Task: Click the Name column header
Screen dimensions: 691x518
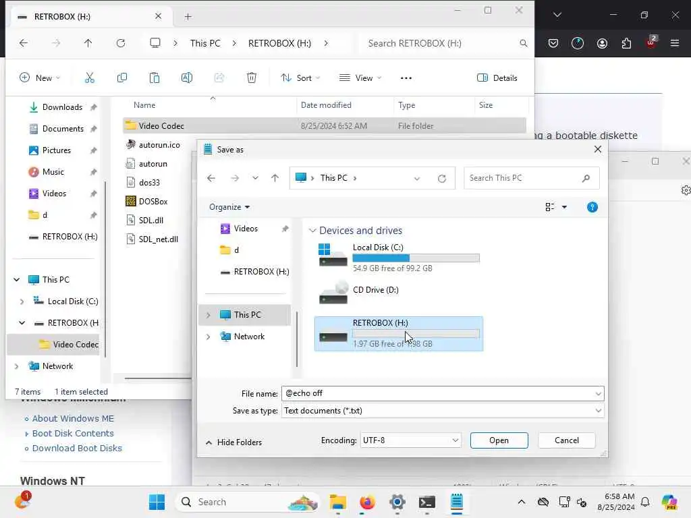Action: pyautogui.click(x=144, y=105)
